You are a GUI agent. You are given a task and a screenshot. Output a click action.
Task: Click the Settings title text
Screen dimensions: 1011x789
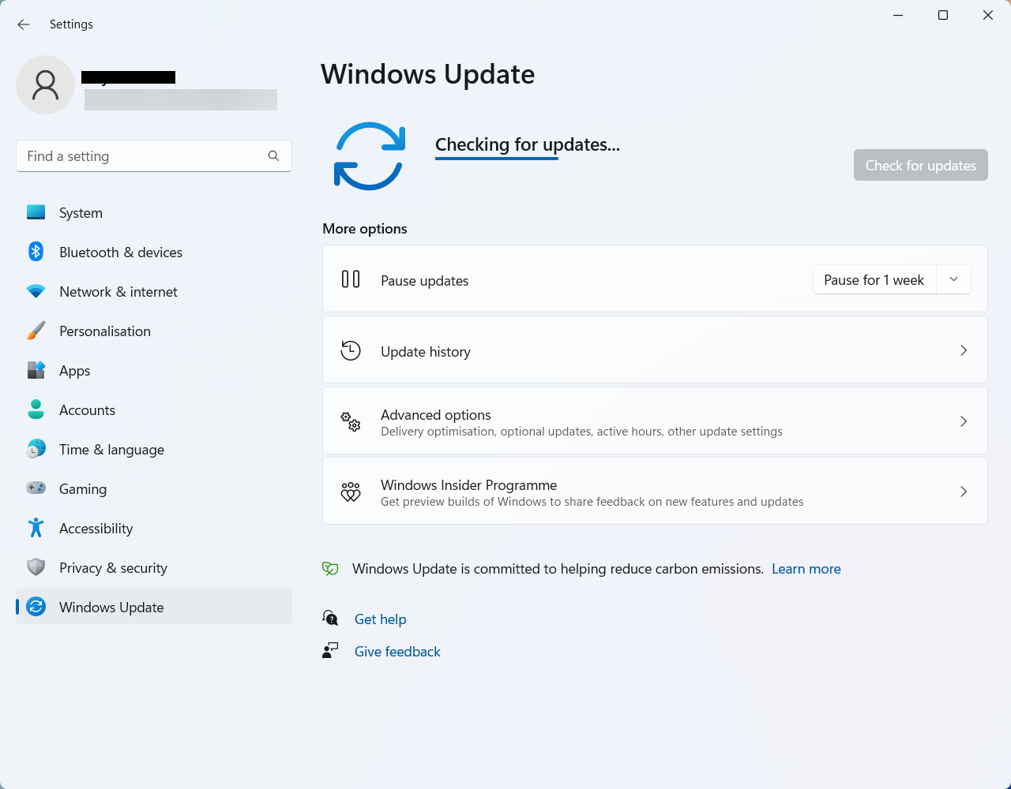71,24
